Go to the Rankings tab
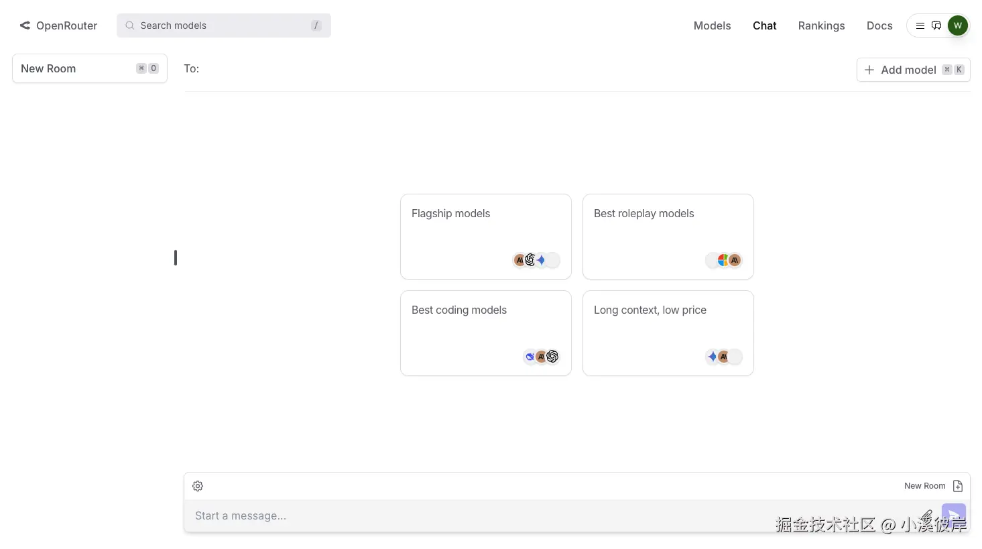The image size is (982, 549). point(821,25)
